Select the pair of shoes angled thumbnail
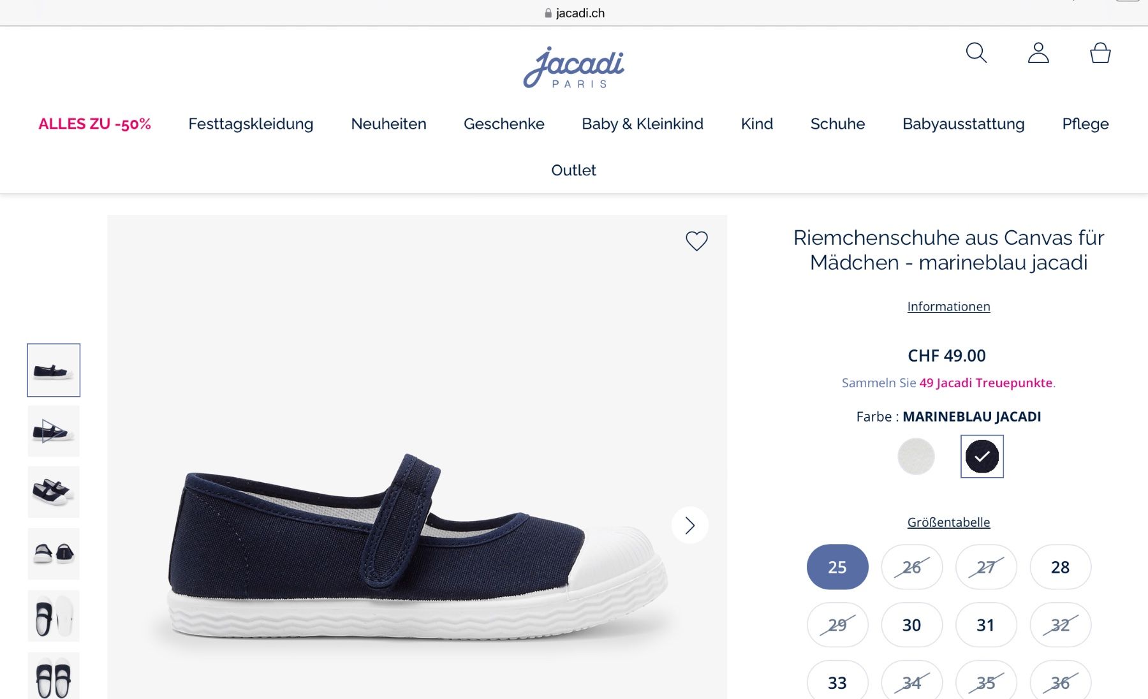1148x699 pixels. point(54,492)
